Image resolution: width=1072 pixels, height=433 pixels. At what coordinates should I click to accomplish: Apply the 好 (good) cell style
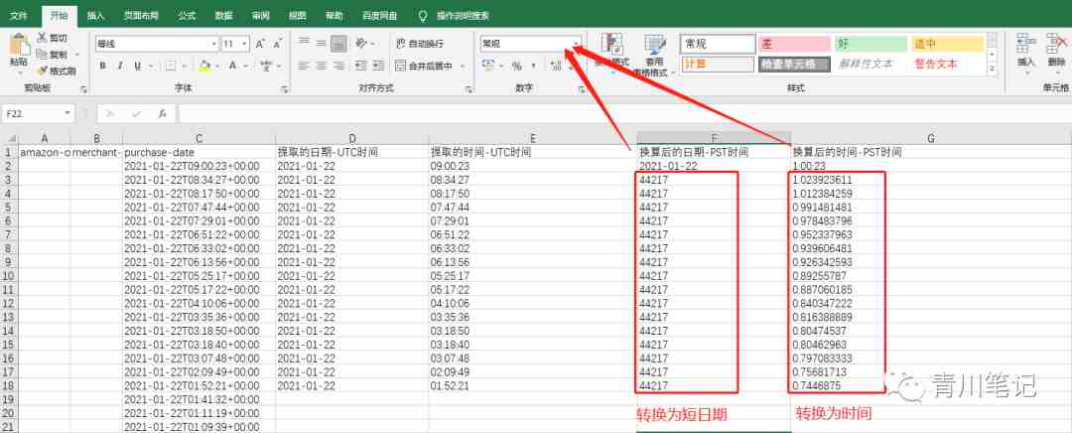click(871, 44)
